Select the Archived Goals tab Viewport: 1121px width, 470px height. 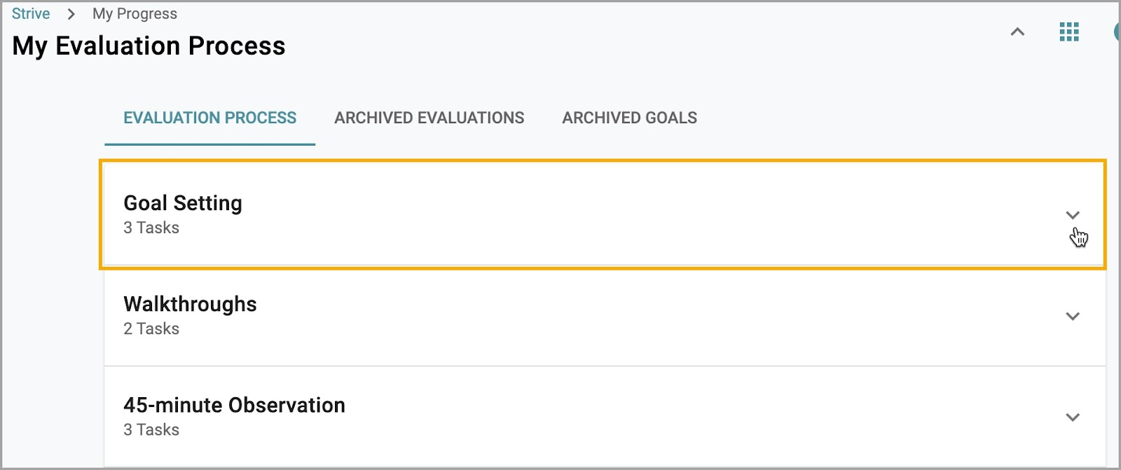click(629, 118)
